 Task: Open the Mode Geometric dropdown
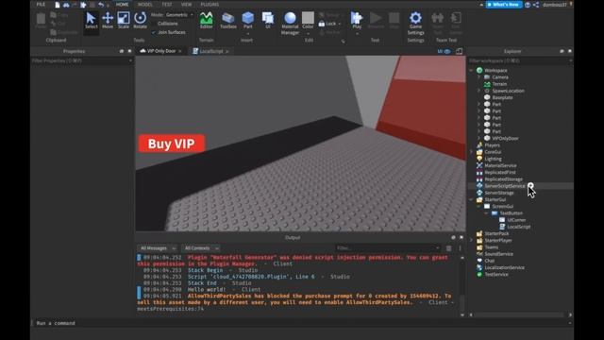coord(179,15)
